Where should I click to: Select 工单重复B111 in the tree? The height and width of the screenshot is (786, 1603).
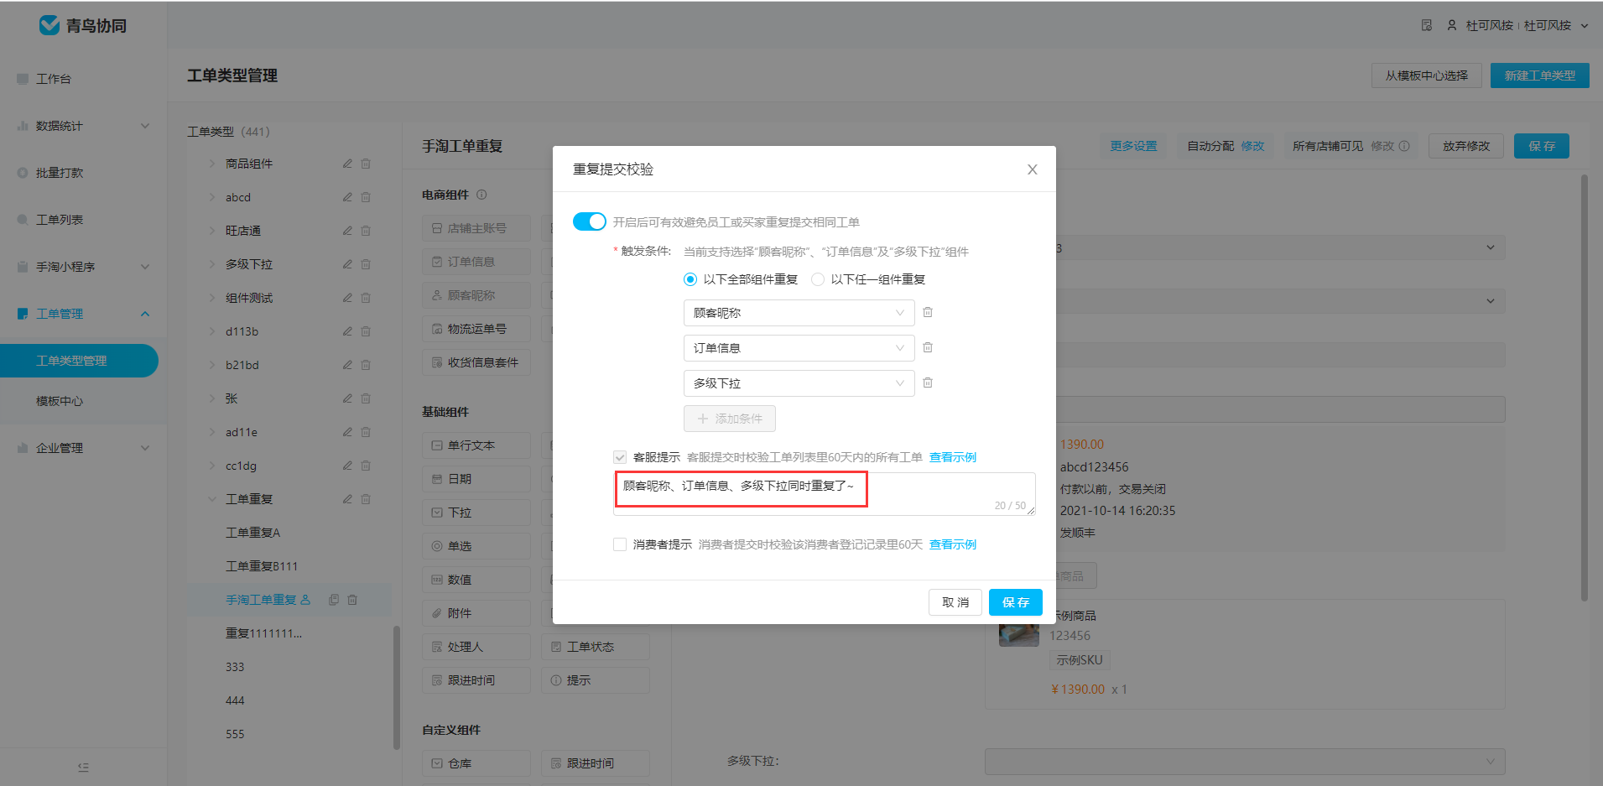262,566
